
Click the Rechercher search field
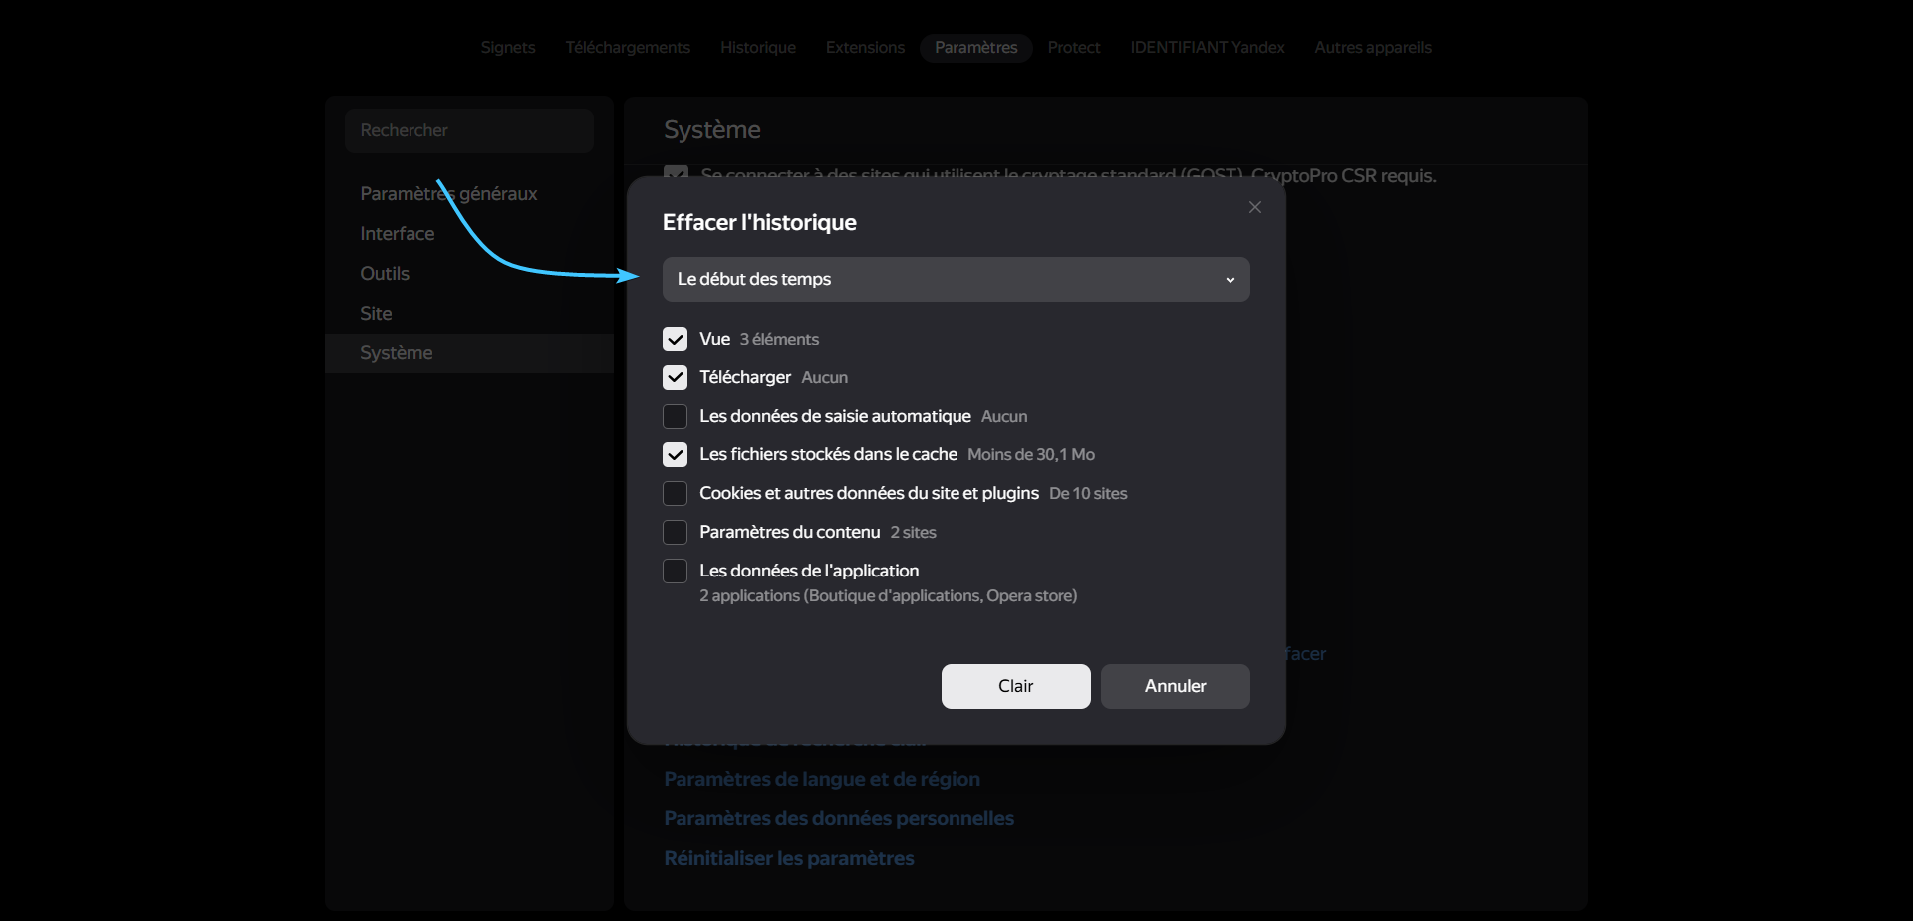pyautogui.click(x=469, y=130)
